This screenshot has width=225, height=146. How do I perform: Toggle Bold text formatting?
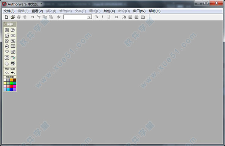point(97,17)
